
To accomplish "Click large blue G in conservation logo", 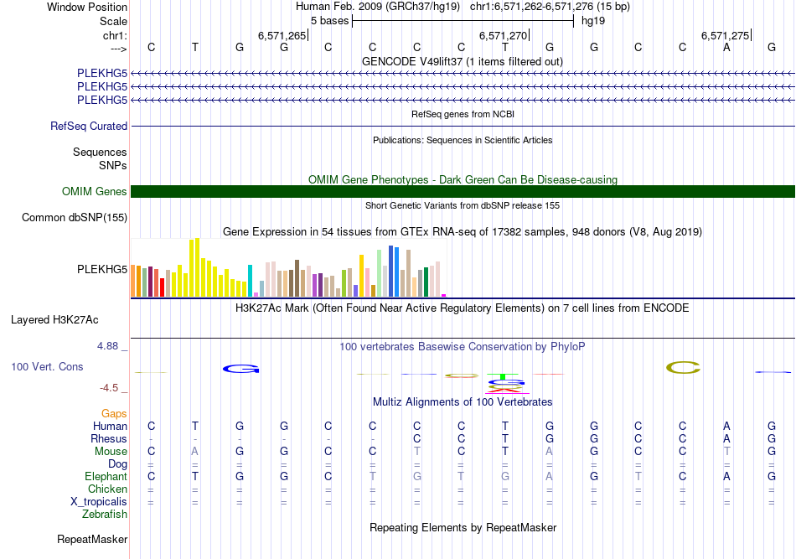I will [x=240, y=369].
